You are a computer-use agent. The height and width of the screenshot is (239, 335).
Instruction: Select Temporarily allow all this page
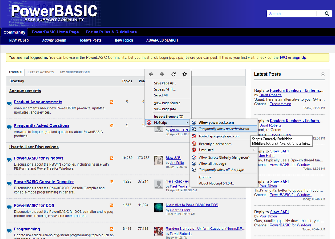(221, 170)
